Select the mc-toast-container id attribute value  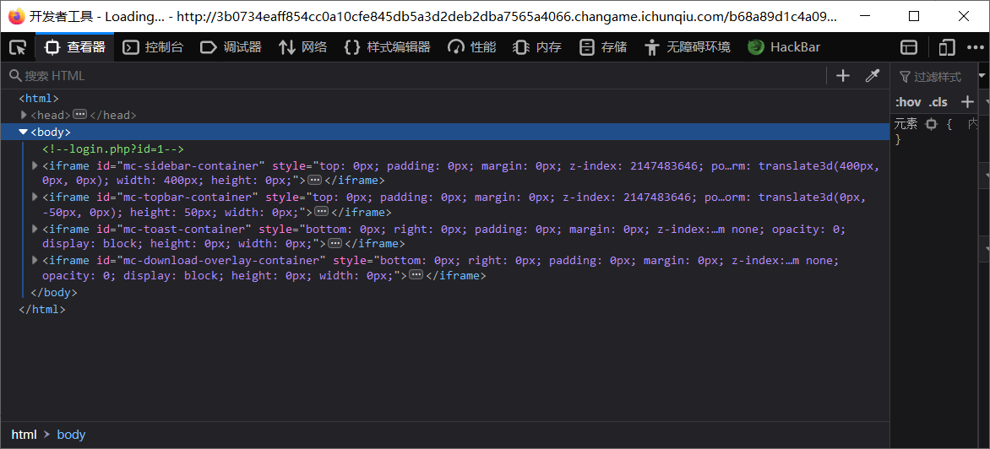[182, 229]
